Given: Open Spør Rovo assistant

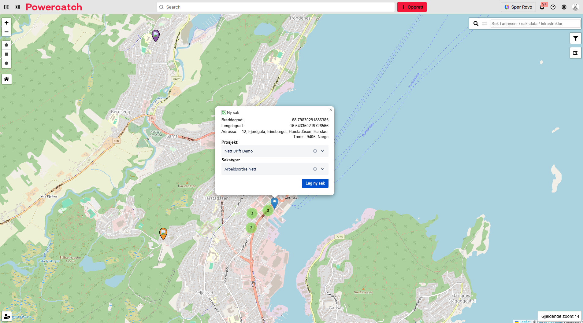Looking at the screenshot, I should point(518,7).
